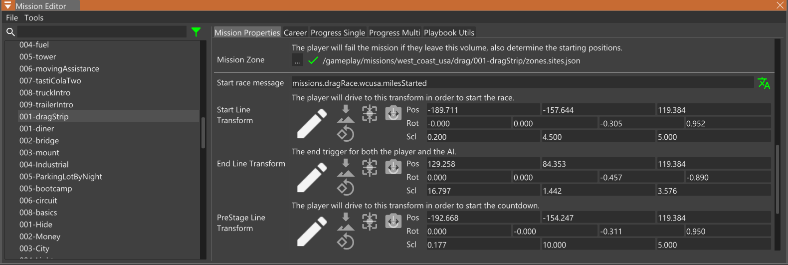This screenshot has height=265, width=788.
Task: Collapse the Mission Editor window via title triangle
Action: pyautogui.click(x=7, y=5)
